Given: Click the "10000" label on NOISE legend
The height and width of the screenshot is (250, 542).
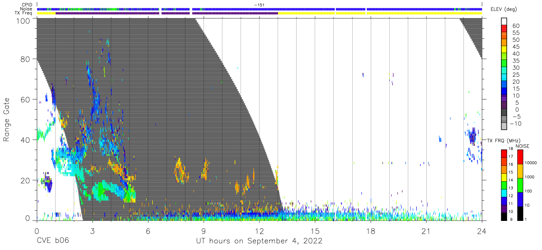Looking at the screenshot, I should tap(531, 163).
